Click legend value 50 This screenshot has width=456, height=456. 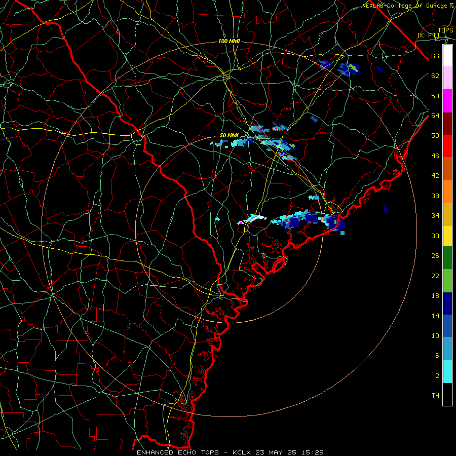(435, 135)
